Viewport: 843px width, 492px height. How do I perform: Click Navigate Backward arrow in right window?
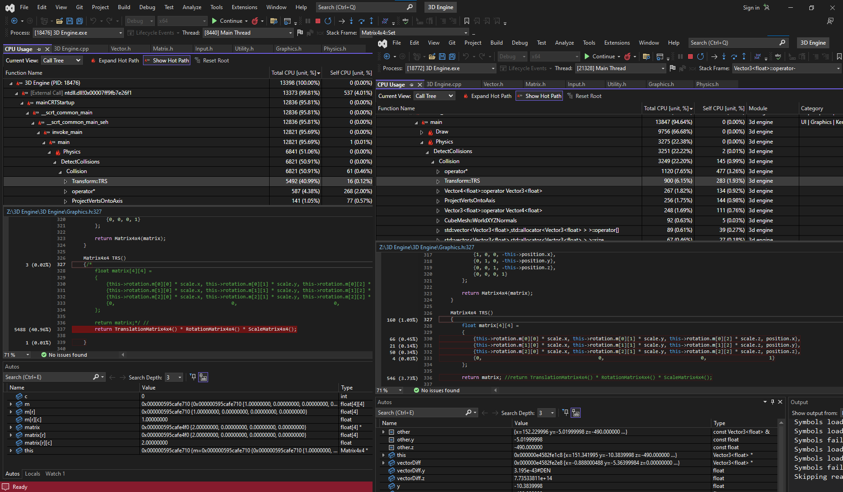click(387, 56)
